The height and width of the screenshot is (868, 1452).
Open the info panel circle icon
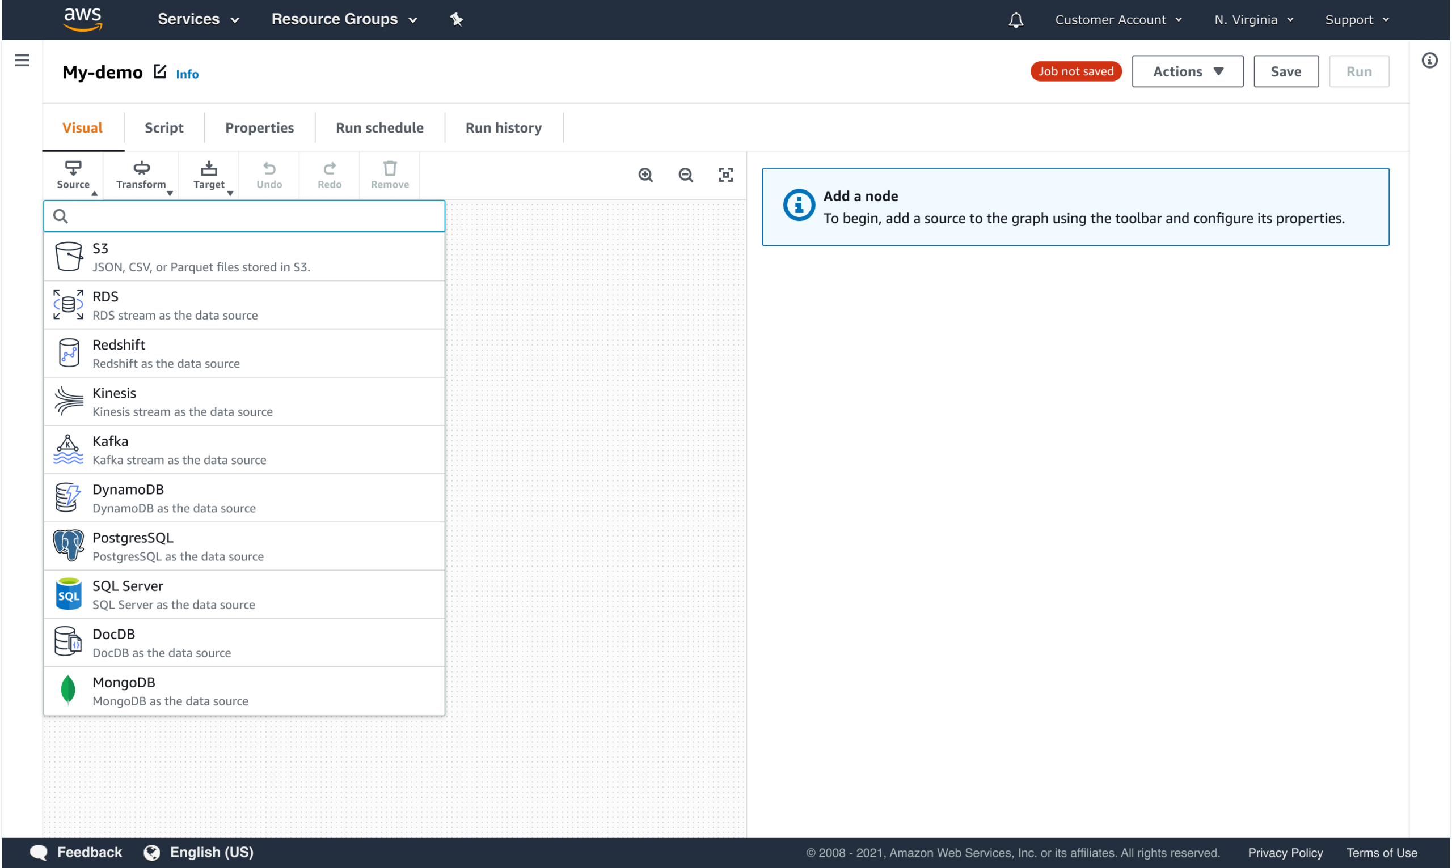click(1429, 60)
